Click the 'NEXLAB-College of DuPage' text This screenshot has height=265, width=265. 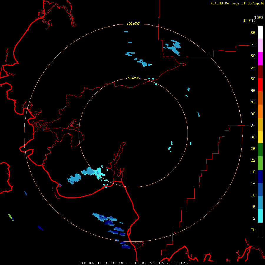235,3
